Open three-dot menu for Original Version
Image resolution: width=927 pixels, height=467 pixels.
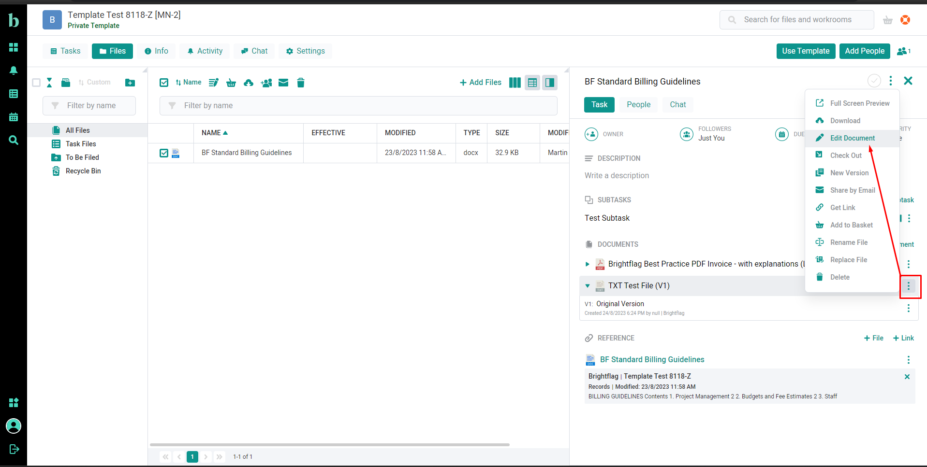[909, 308]
